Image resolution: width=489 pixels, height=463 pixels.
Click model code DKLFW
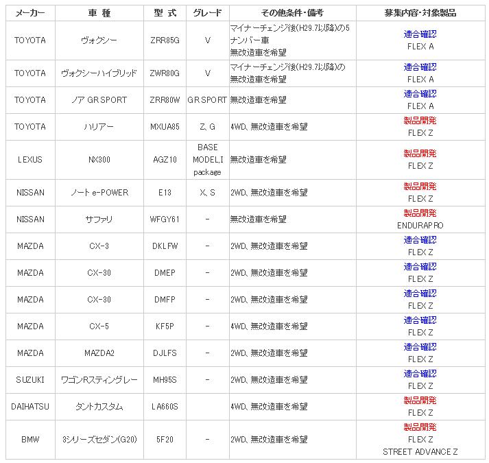pos(165,246)
